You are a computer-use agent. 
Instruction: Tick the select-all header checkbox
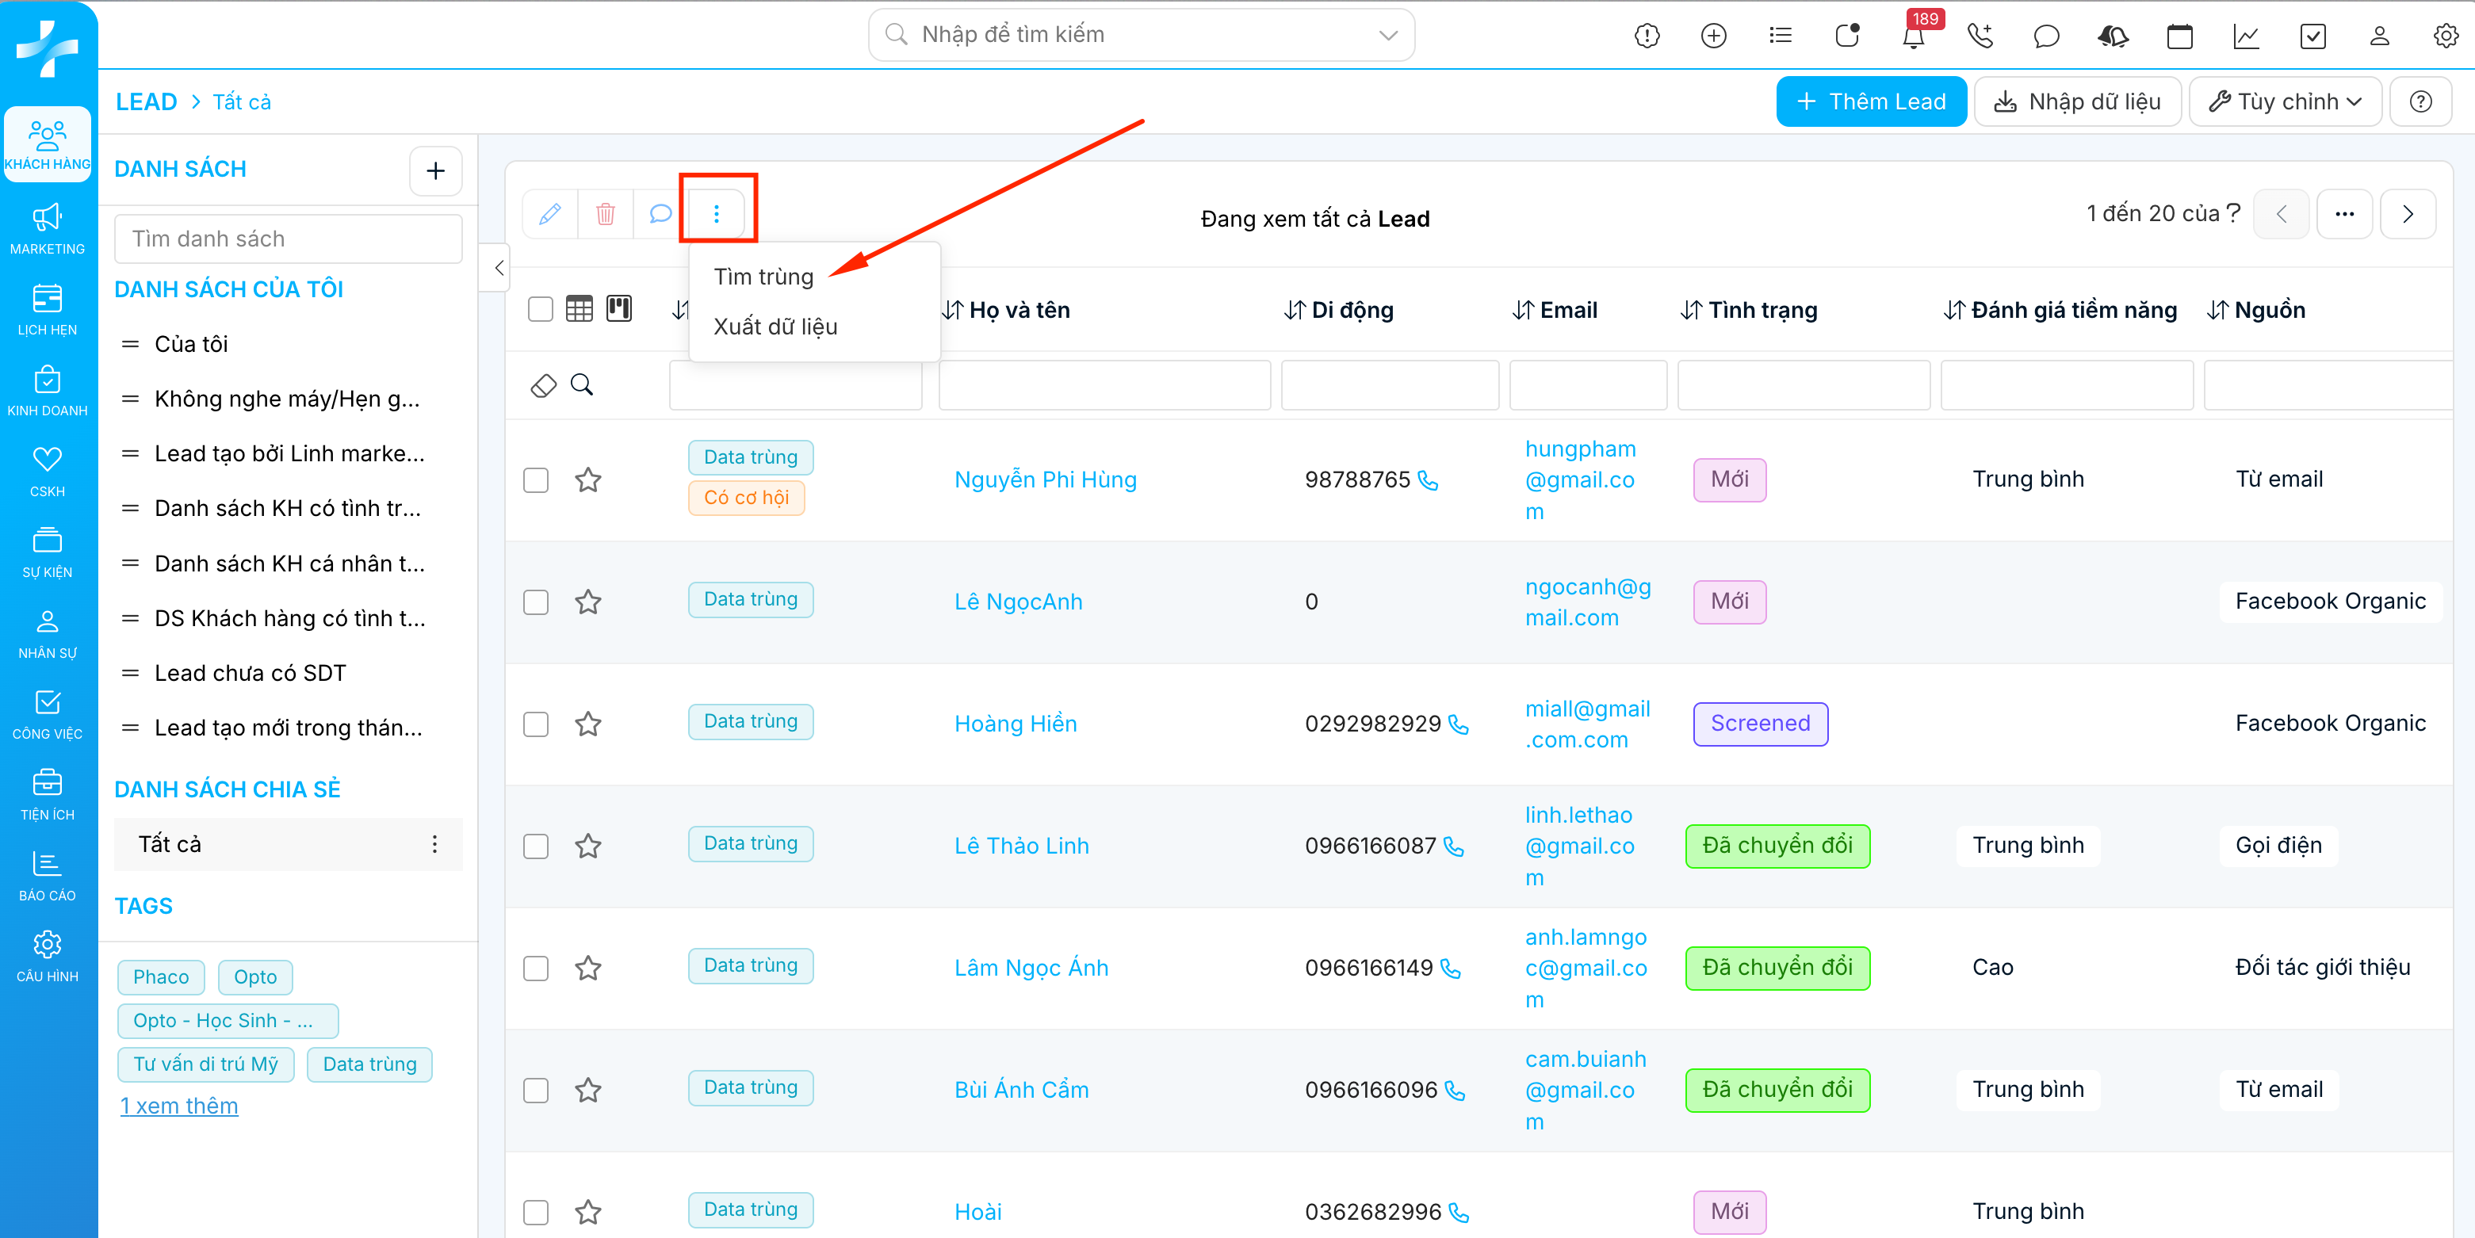541,309
